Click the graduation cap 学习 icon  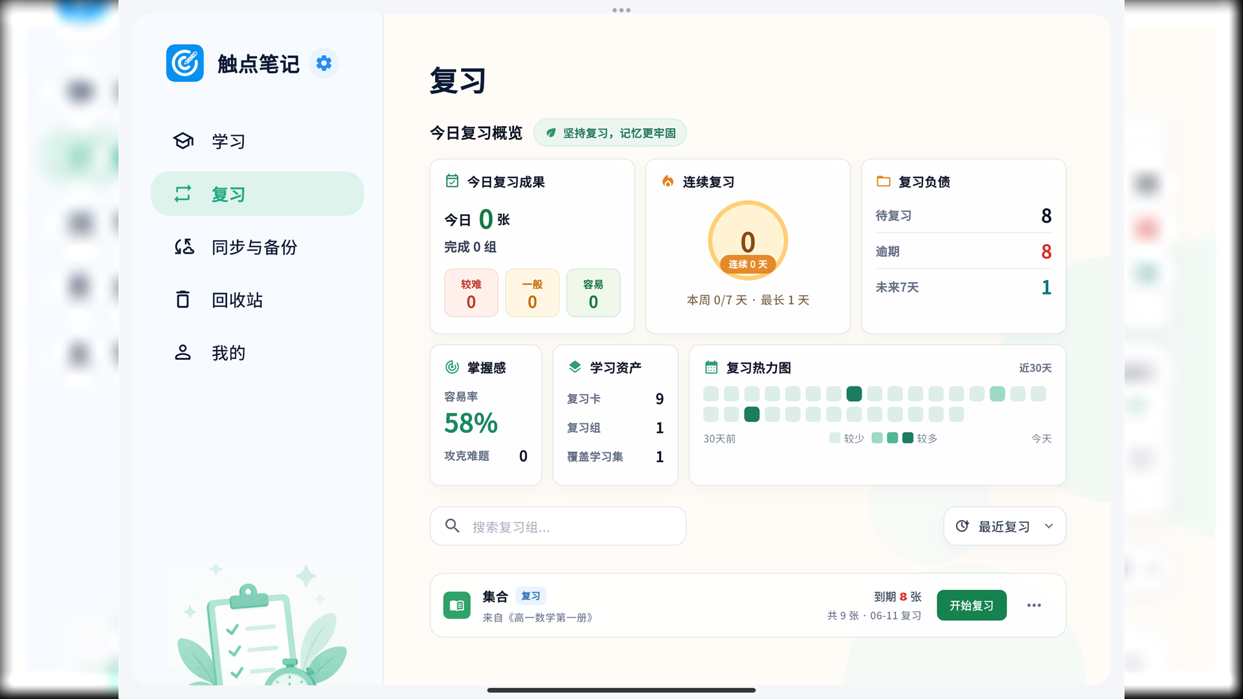(183, 141)
